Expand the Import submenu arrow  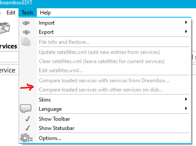186,22
